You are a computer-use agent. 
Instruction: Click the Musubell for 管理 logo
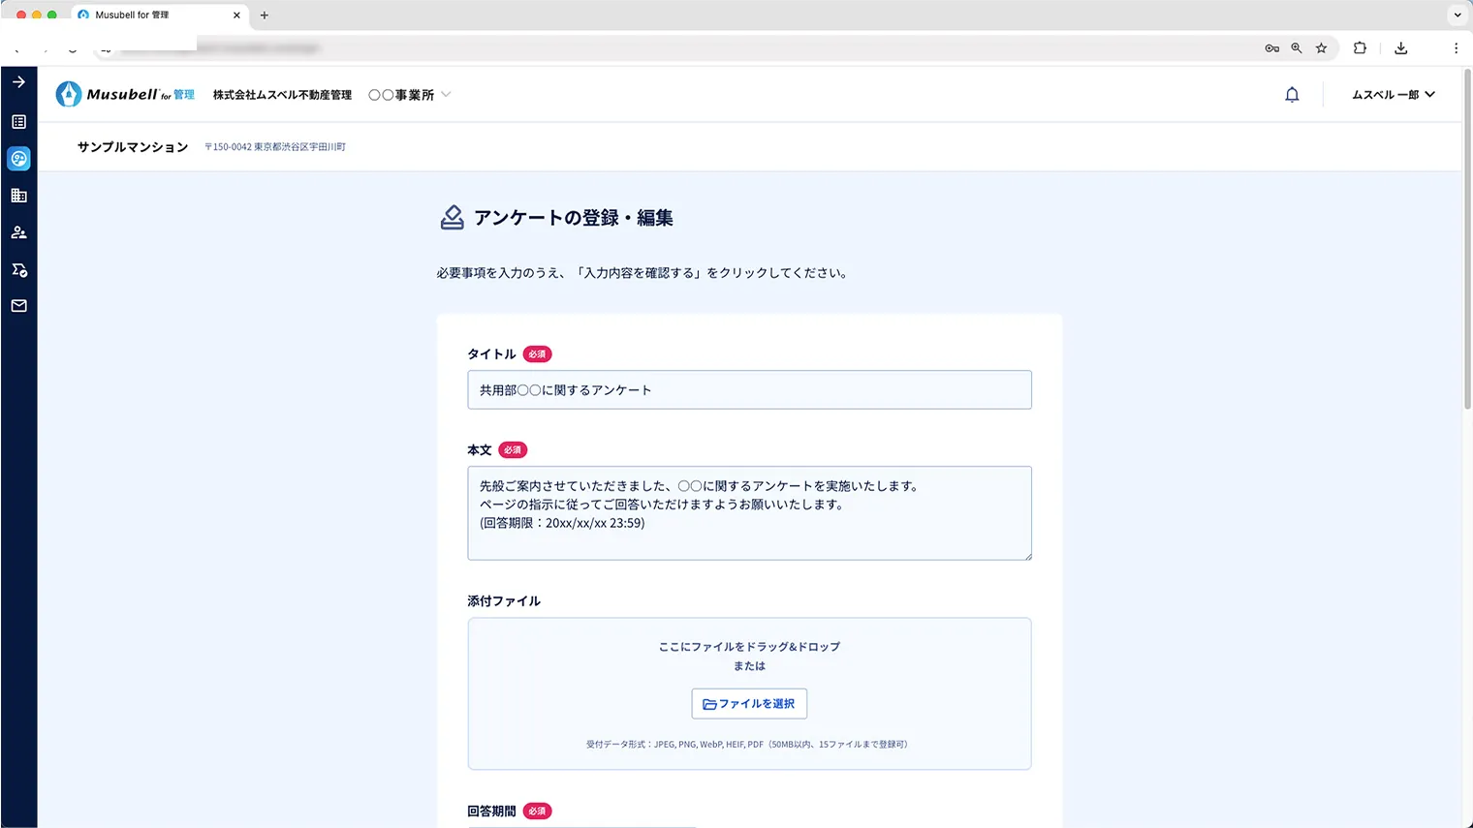[x=124, y=94]
